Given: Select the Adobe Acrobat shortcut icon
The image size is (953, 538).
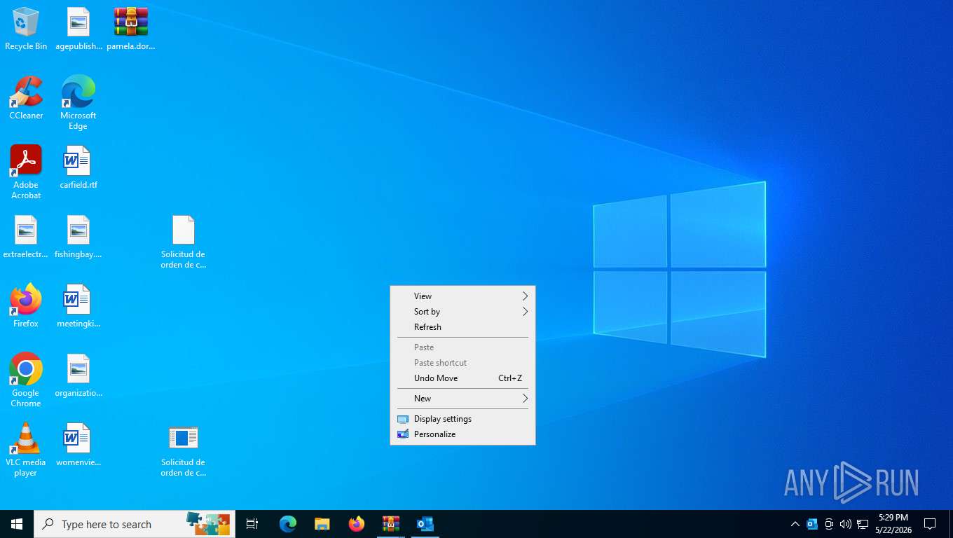Looking at the screenshot, I should tap(26, 172).
